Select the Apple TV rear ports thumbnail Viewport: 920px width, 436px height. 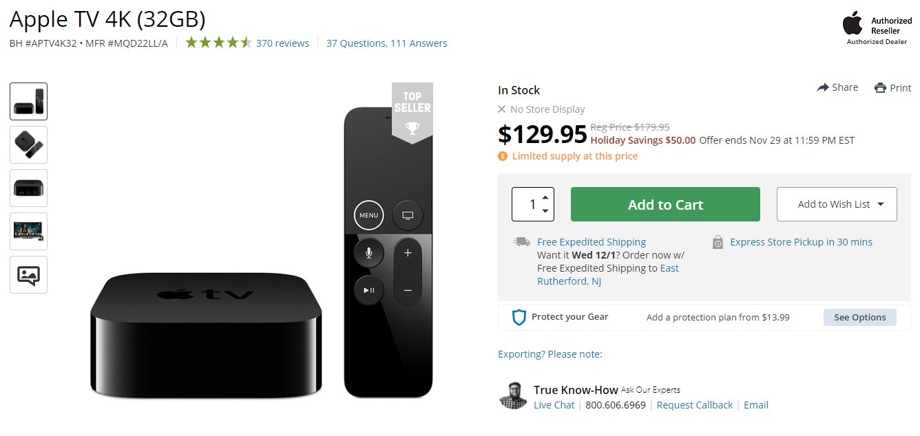point(28,188)
